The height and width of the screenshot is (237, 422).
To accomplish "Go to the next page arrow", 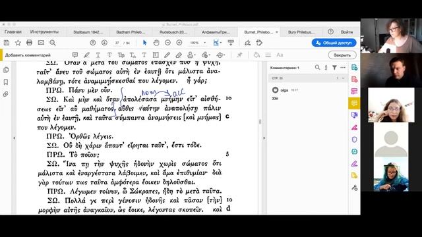I will (104, 43).
